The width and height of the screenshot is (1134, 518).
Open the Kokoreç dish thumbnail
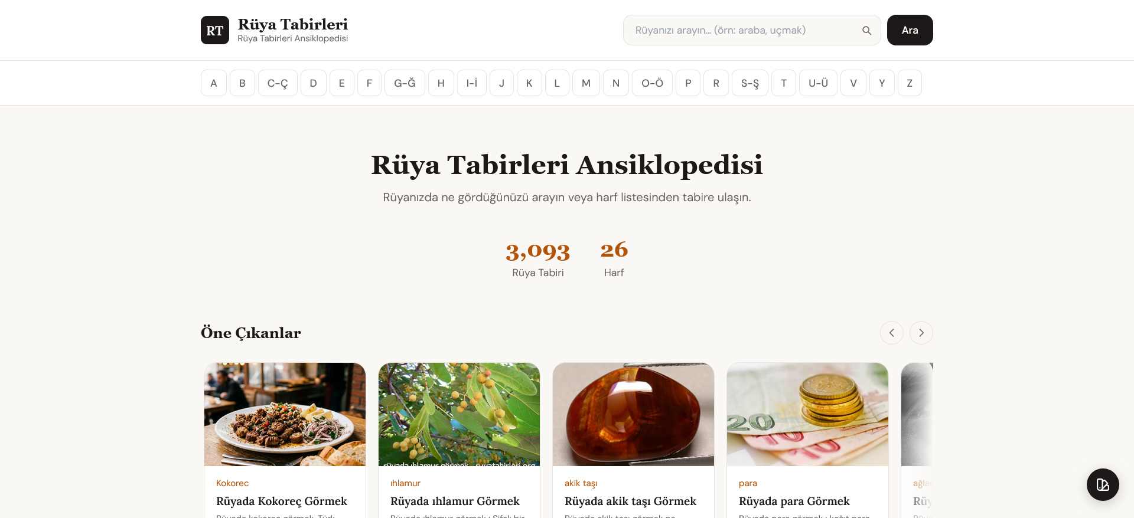pos(285,414)
